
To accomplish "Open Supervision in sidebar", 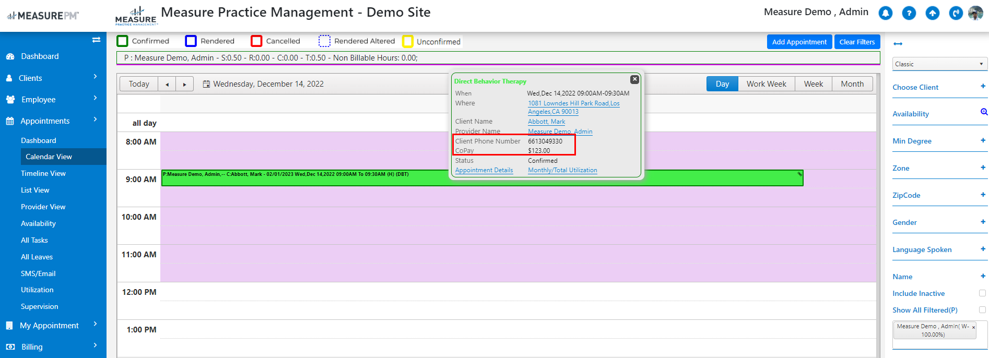I will tap(40, 306).
